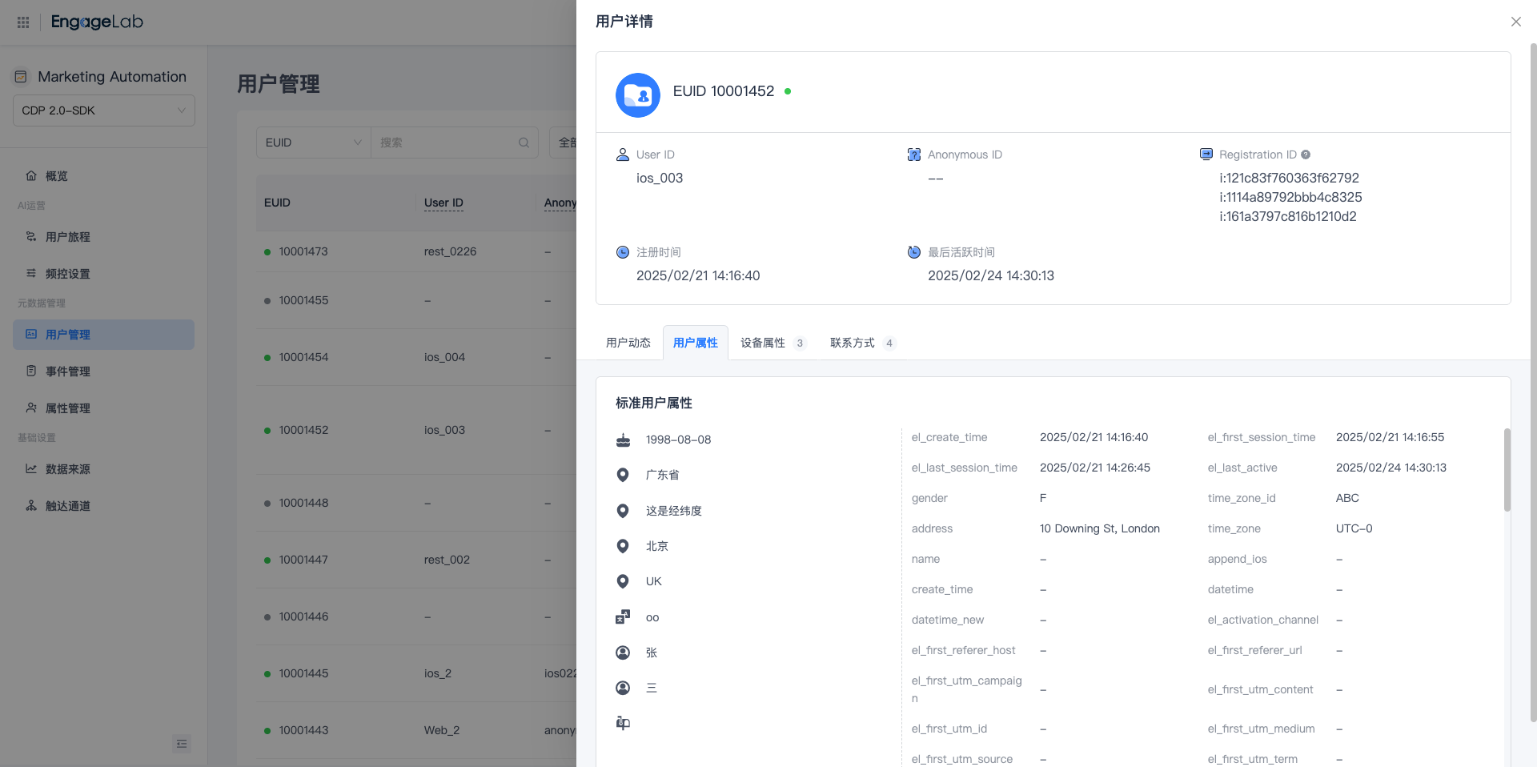Open 事件管理 in the sidebar

click(103, 371)
